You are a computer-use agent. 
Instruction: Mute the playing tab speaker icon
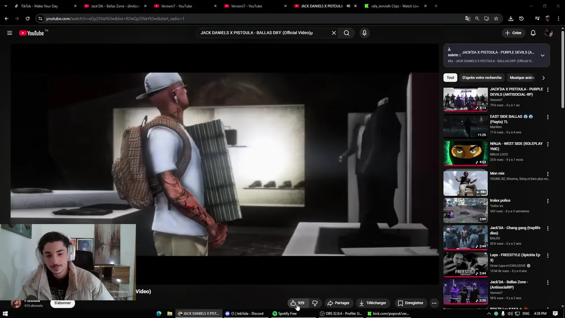pos(348,6)
